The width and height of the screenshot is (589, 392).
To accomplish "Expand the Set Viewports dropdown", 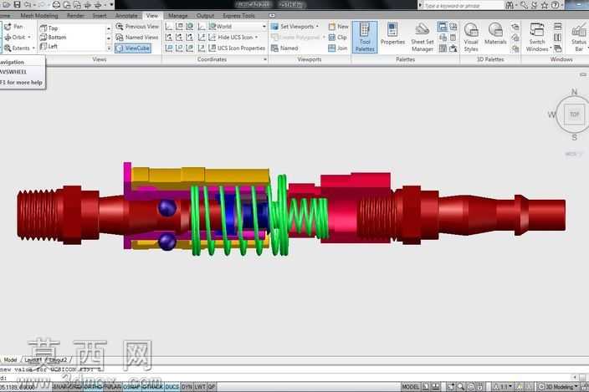I will tap(317, 26).
